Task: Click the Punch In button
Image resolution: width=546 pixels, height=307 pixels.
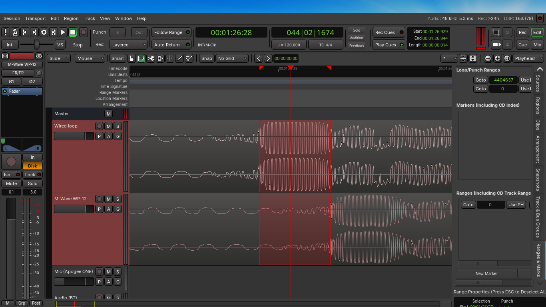Action: (x=118, y=32)
